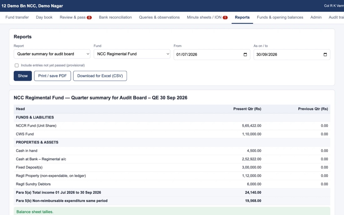This screenshot has width=344, height=215.
Task: Select the Fixed Deposit(s) row label
Action: click(x=29, y=167)
